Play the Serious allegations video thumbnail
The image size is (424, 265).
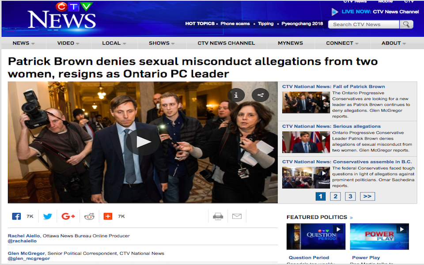pyautogui.click(x=306, y=142)
